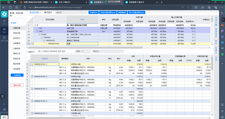Click the bottom table vertical scrollbar
Image resolution: width=225 pixels, height=119 pixels.
pyautogui.click(x=212, y=63)
